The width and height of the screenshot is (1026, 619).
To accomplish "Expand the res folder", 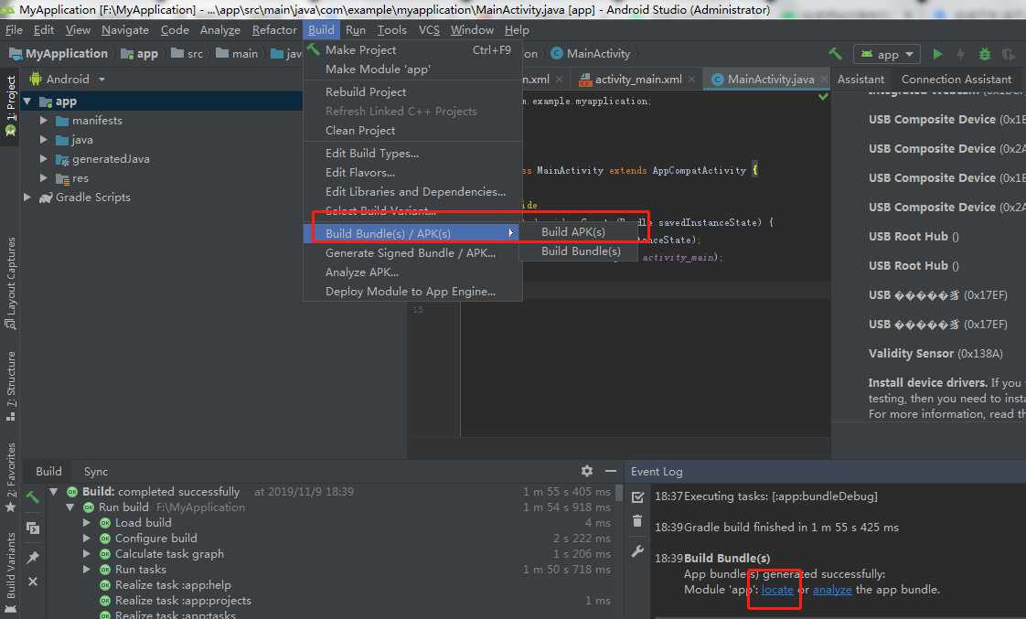I will (x=44, y=178).
